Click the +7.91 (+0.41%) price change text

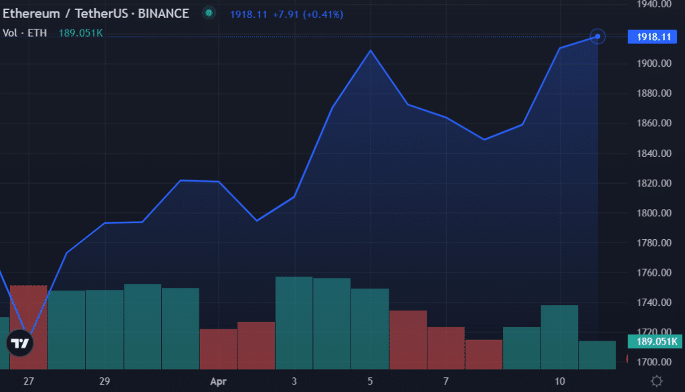[x=308, y=15]
